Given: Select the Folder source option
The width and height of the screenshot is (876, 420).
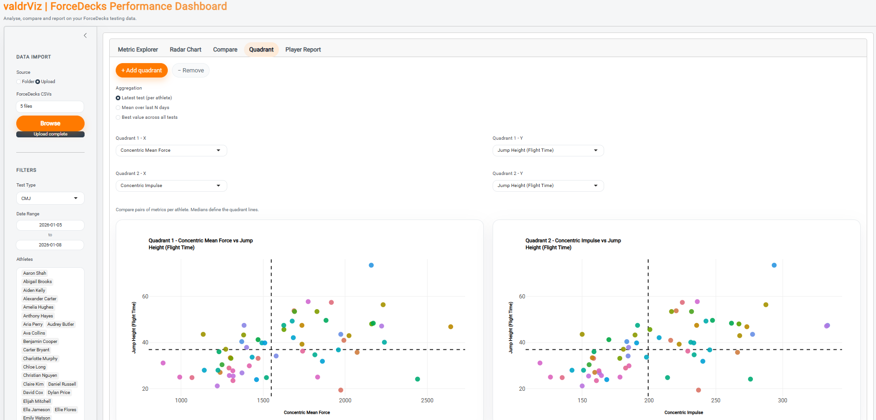Looking at the screenshot, I should [x=25, y=82].
